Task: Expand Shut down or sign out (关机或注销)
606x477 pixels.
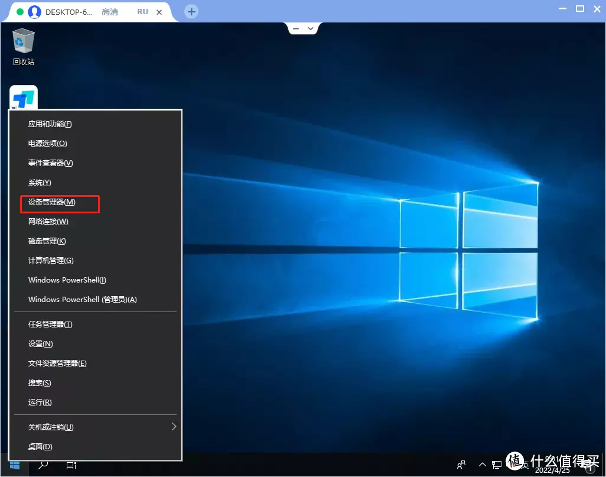Action: (95, 427)
